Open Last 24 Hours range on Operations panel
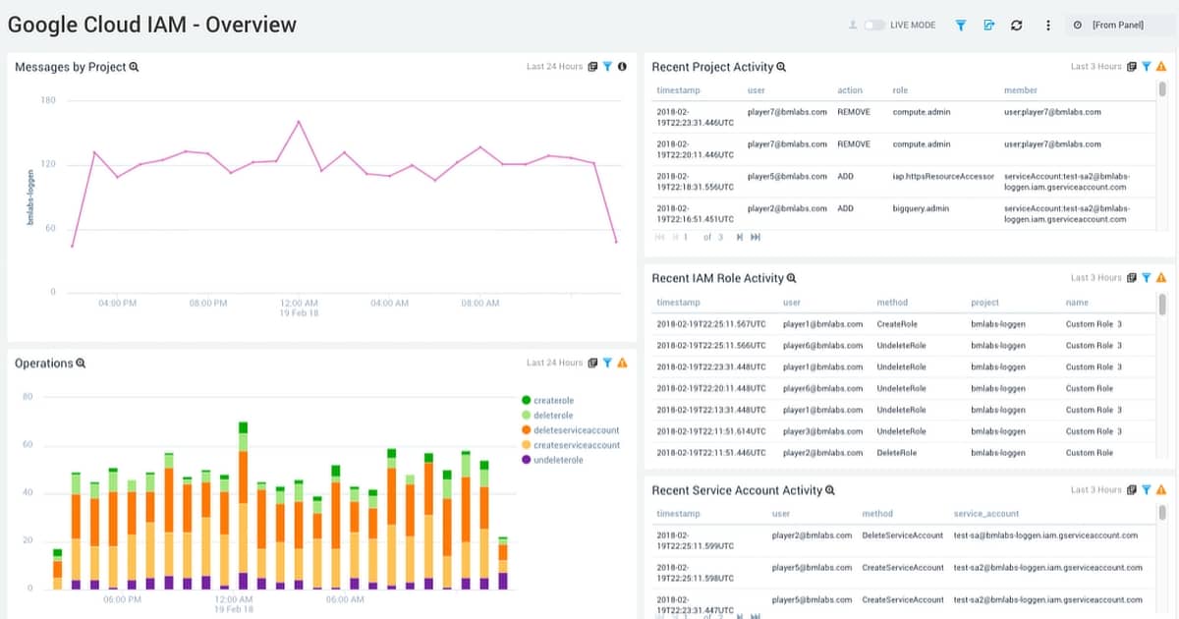The width and height of the screenshot is (1179, 619). tap(554, 363)
